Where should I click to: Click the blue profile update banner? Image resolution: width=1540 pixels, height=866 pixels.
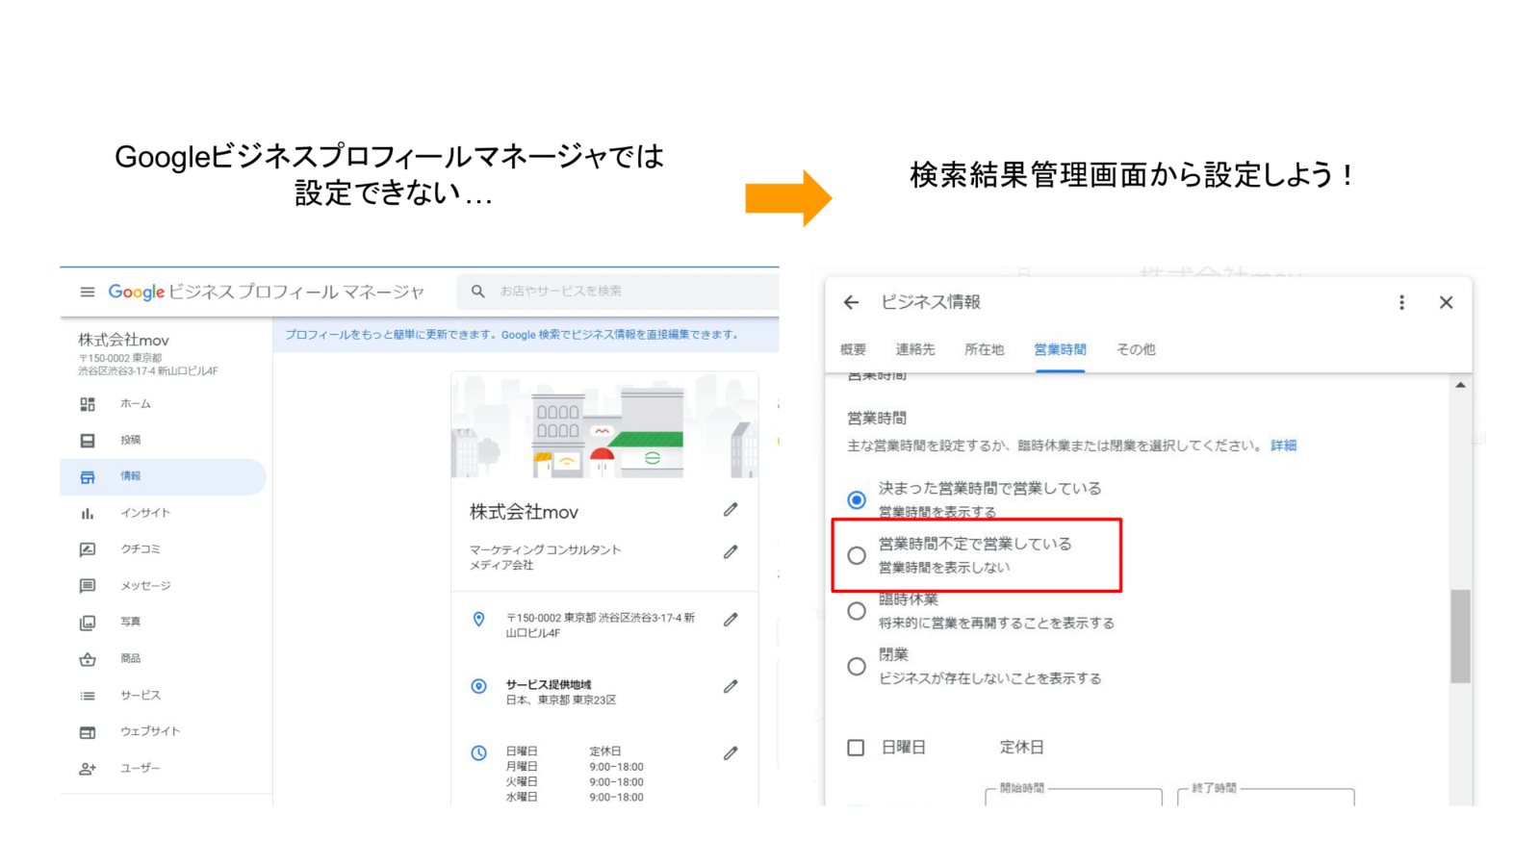coord(526,335)
